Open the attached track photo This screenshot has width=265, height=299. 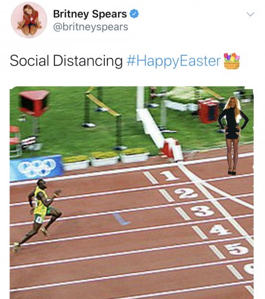(131, 193)
